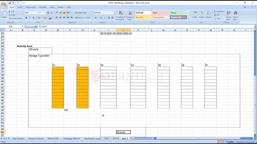The image size is (257, 144).
Task: Click the Office Button logo
Action: click(4, 4)
